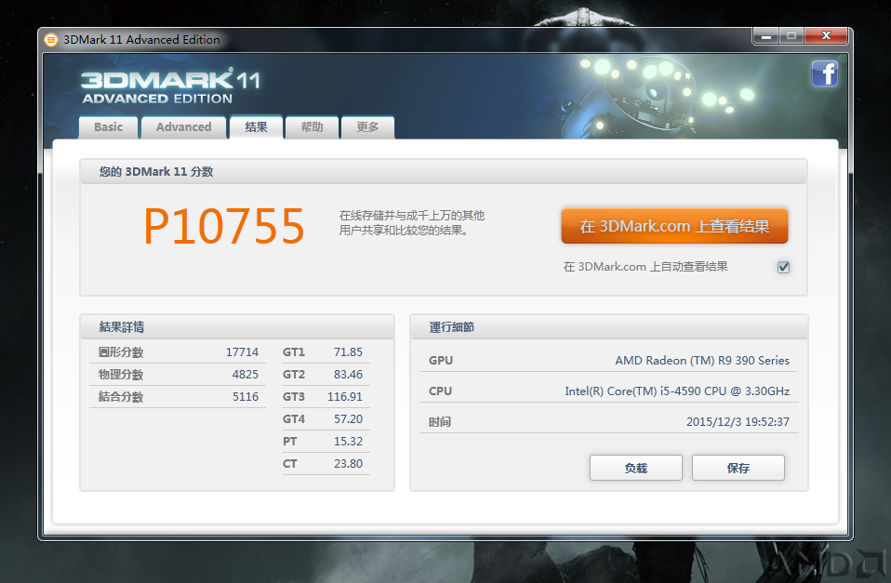Click the 时间 label
The height and width of the screenshot is (583, 891).
(x=440, y=421)
